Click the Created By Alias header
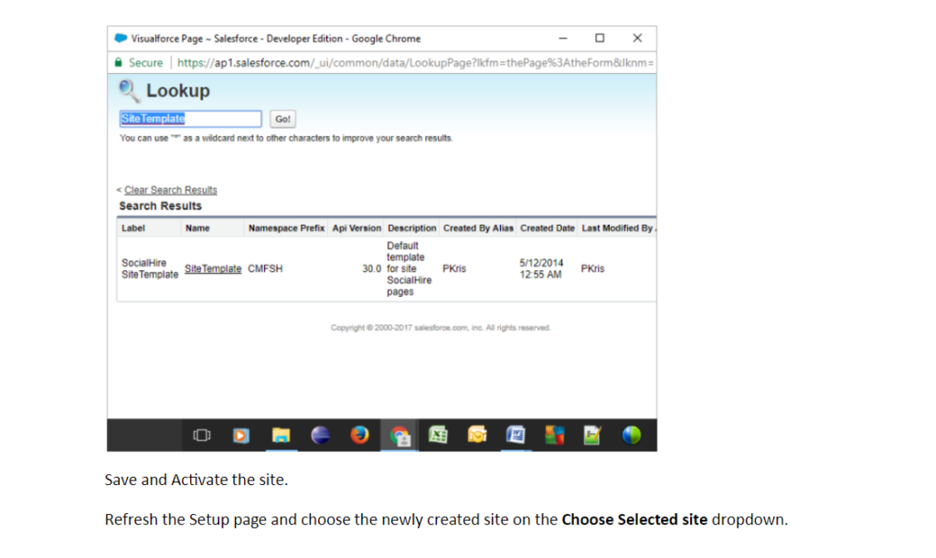The width and height of the screenshot is (936, 558). pyautogui.click(x=478, y=228)
